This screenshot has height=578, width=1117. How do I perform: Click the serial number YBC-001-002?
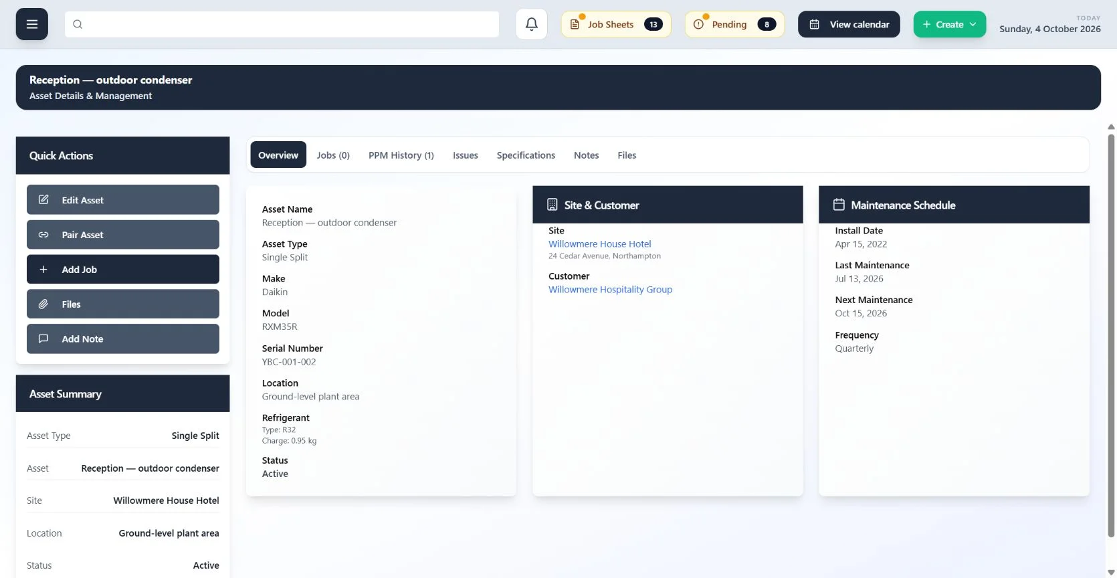(x=289, y=362)
